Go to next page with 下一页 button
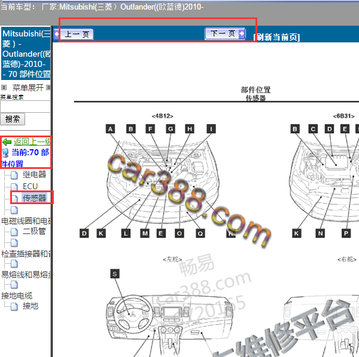This screenshot has width=359, height=357. coord(226,34)
